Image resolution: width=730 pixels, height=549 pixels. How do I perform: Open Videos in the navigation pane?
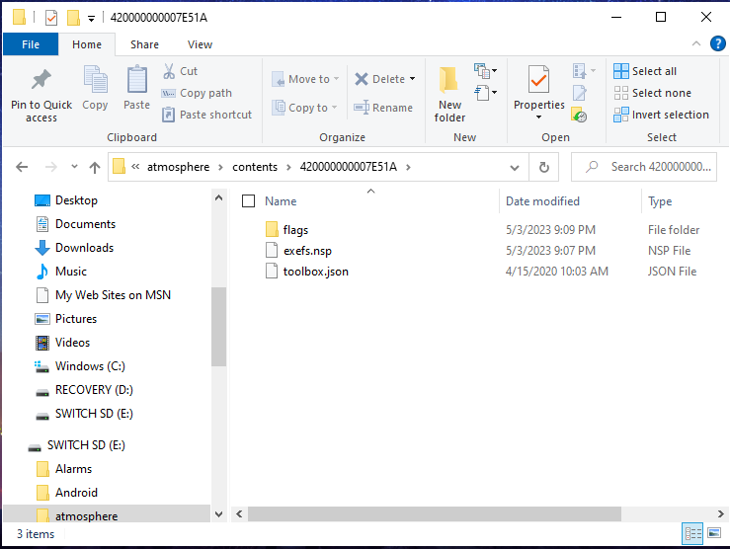pos(72,343)
